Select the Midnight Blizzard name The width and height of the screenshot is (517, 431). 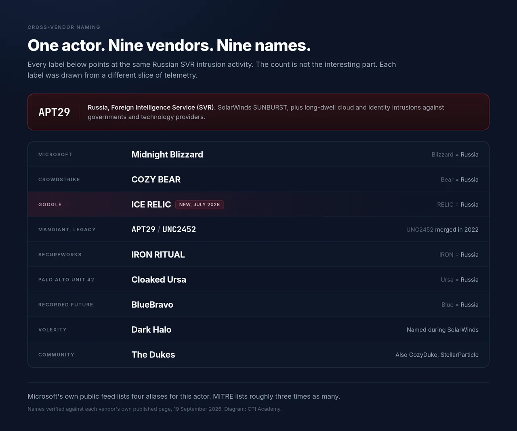coord(167,154)
